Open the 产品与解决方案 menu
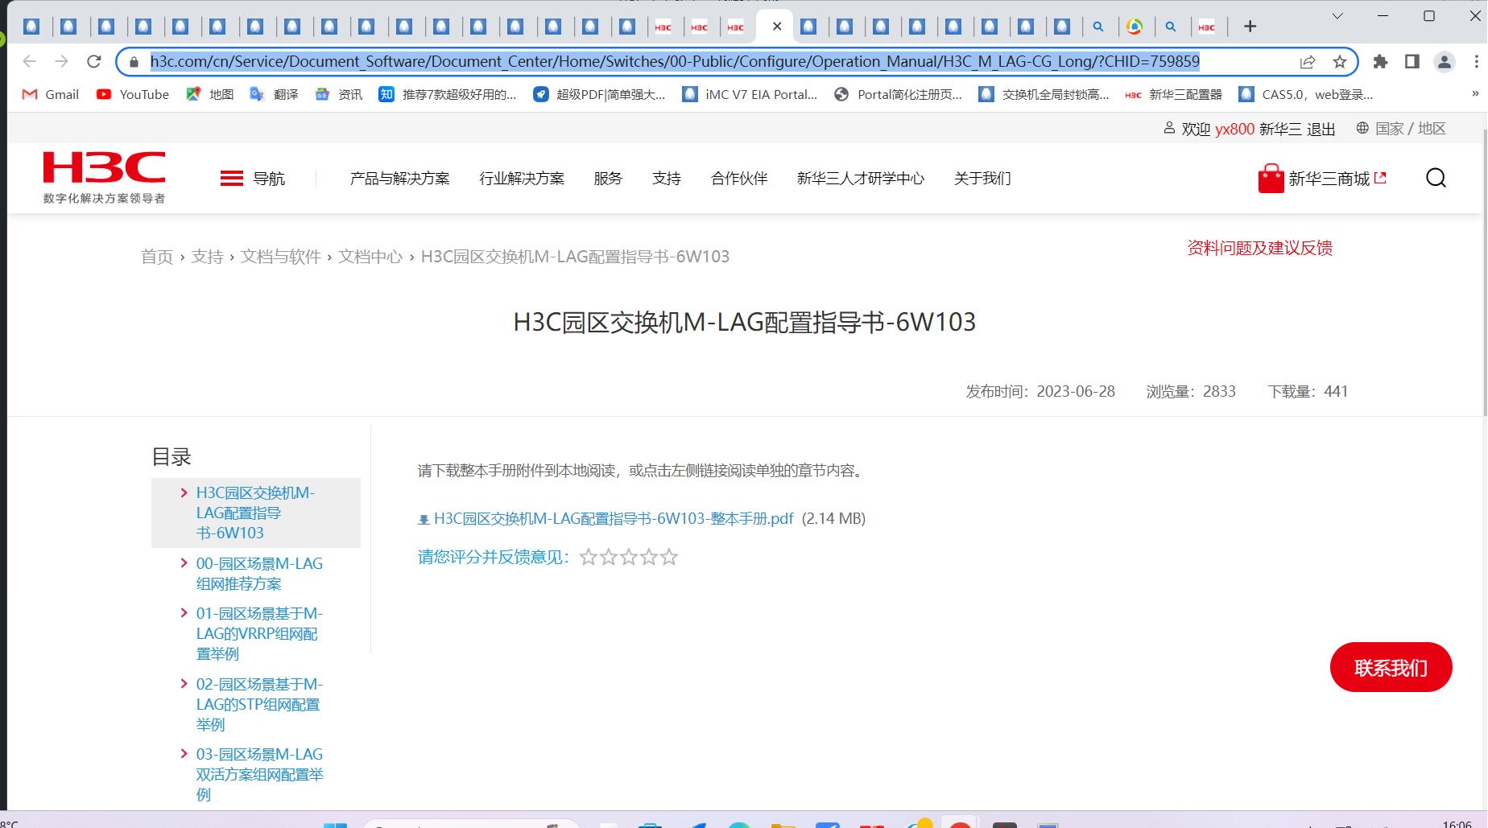The image size is (1488, 828). (399, 178)
